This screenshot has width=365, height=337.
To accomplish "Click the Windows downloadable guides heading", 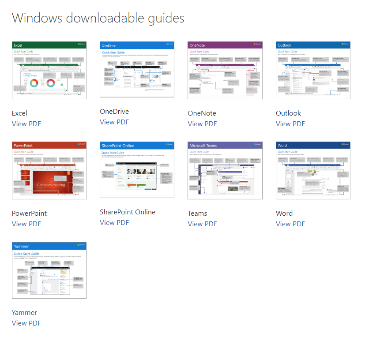I will (x=98, y=18).
